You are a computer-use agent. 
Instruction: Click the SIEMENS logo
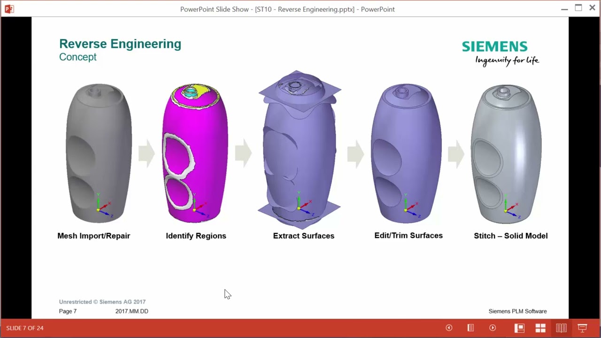495,46
